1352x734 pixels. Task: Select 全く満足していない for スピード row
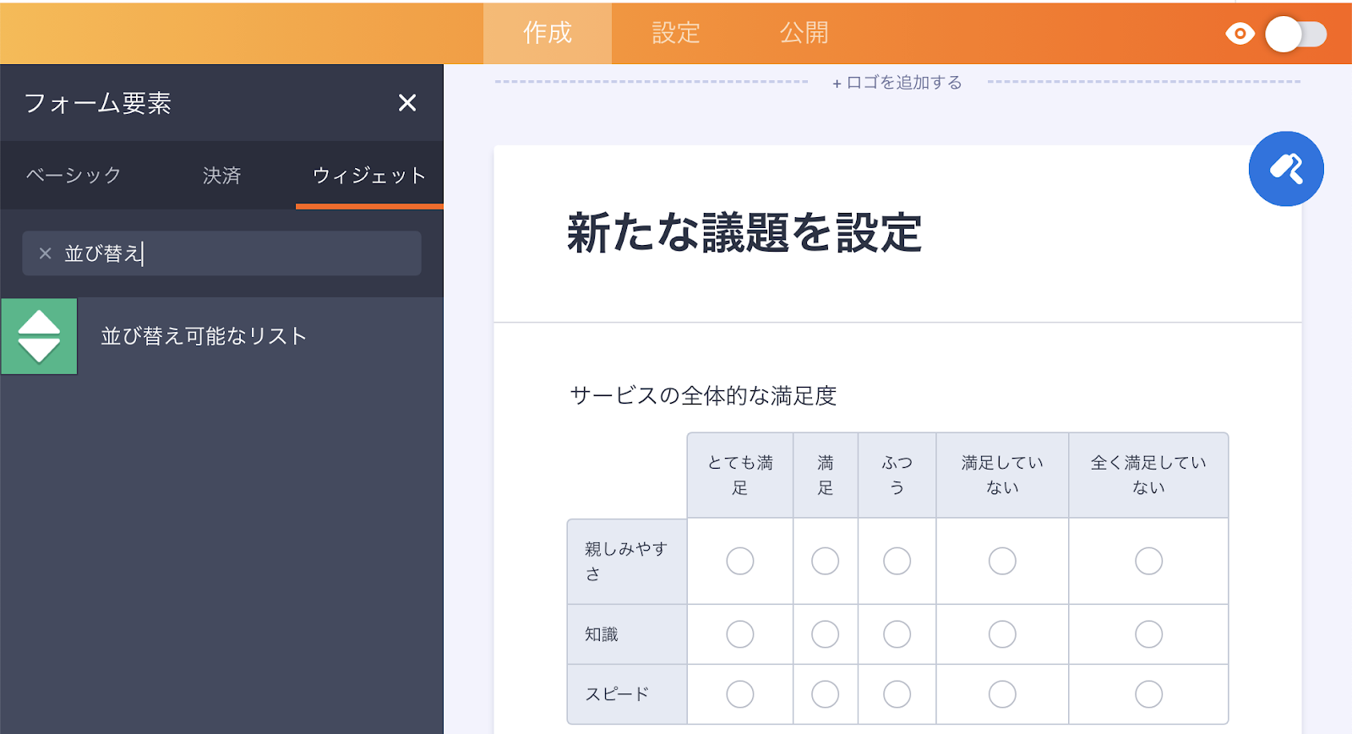1148,694
